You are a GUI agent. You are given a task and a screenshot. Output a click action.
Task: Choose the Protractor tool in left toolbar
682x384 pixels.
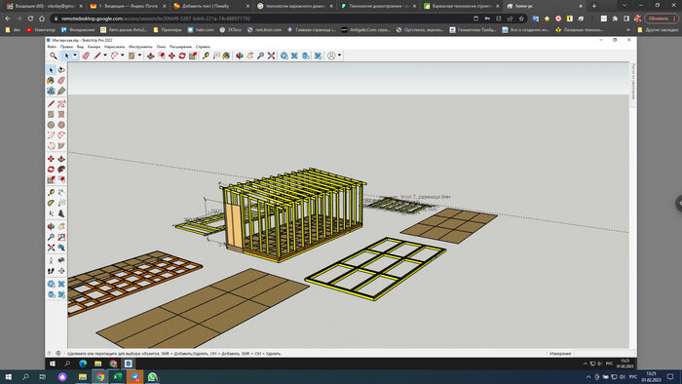click(x=51, y=203)
